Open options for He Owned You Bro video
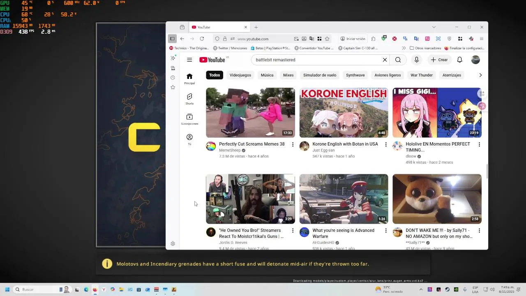Viewport: 526px width, 296px height. pos(293,231)
